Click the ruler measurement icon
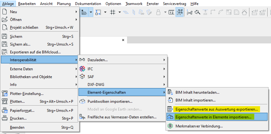The height and width of the screenshot is (134, 271). [x=171, y=12]
